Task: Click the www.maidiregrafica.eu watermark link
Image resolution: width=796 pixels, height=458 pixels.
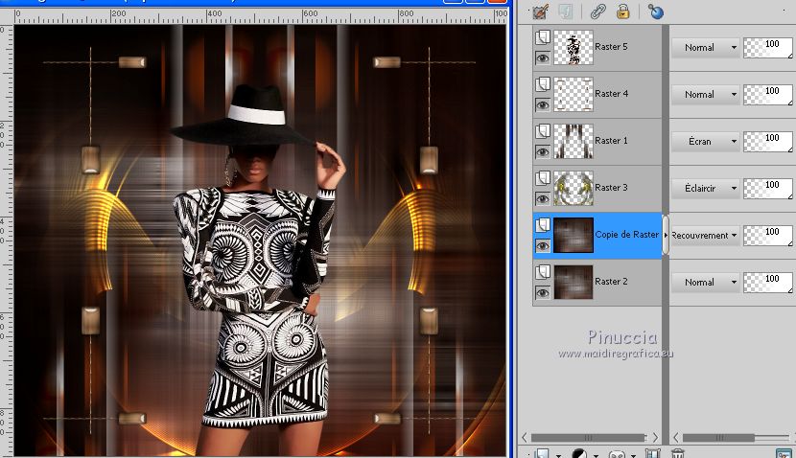Action: click(x=616, y=354)
